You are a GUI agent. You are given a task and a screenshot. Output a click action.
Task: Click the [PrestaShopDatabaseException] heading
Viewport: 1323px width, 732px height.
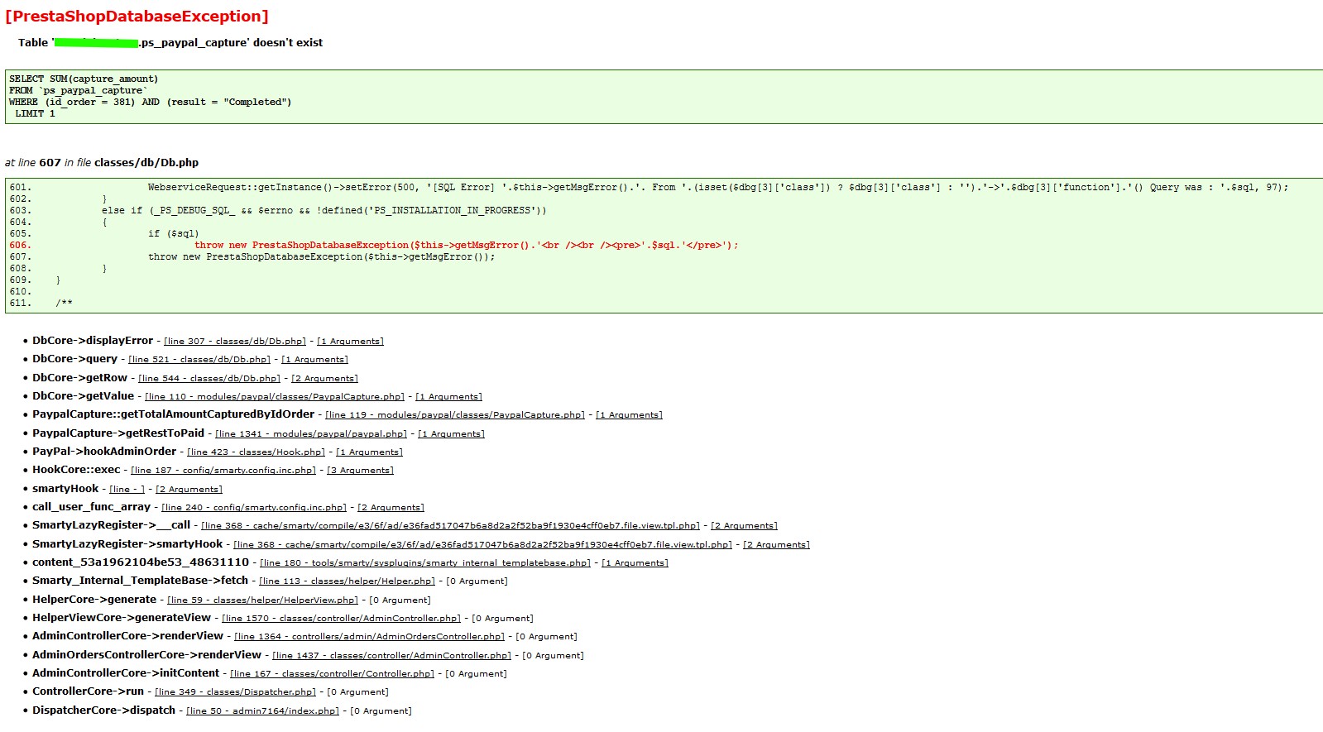137,17
